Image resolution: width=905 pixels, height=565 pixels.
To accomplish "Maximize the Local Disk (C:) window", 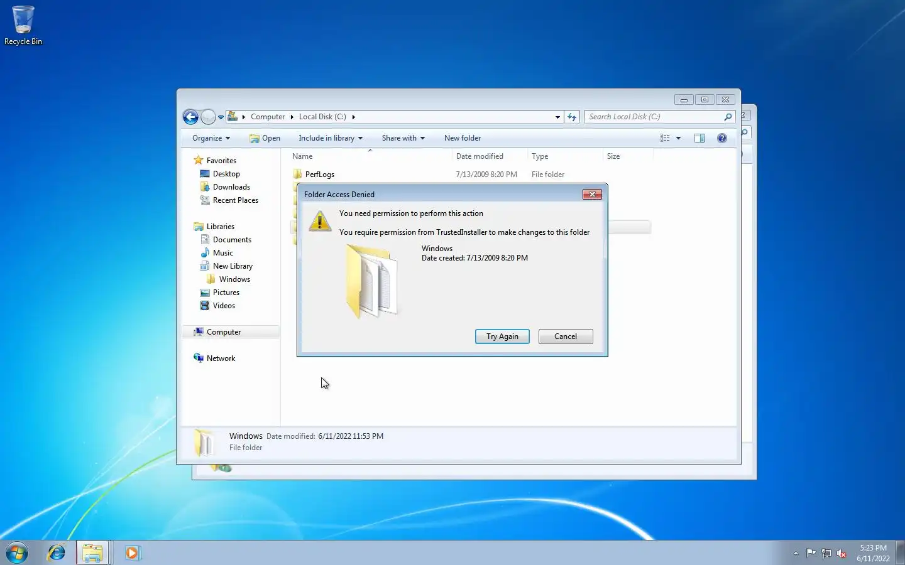I will pyautogui.click(x=705, y=100).
